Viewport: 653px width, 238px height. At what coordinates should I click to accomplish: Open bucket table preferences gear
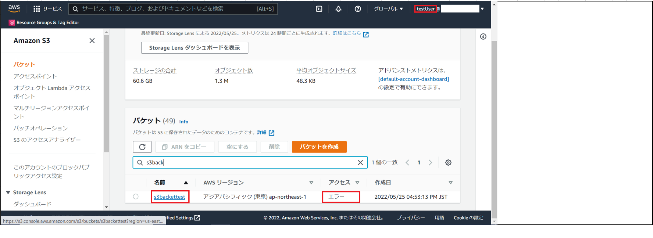(x=448, y=162)
